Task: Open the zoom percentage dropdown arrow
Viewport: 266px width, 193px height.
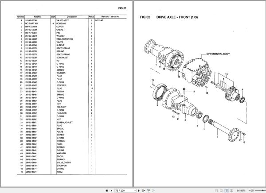Action: 249,190
